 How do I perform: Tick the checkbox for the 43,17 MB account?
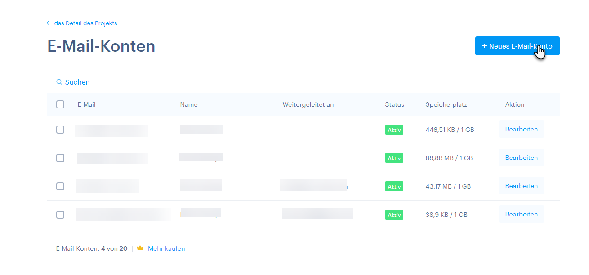[60, 186]
